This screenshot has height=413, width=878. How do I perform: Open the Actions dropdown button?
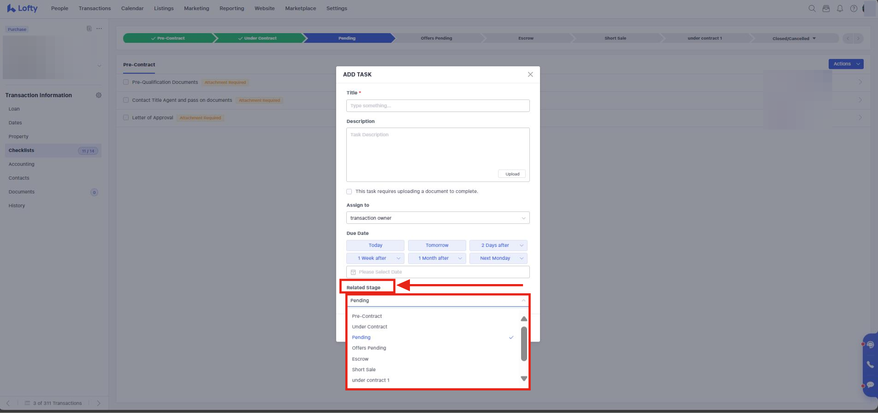point(846,64)
